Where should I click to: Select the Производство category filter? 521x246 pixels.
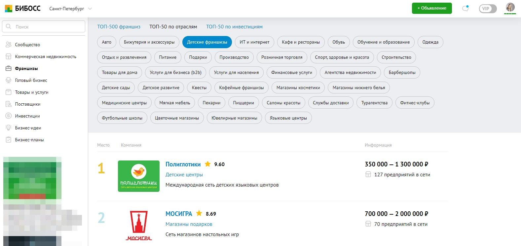tap(234, 57)
